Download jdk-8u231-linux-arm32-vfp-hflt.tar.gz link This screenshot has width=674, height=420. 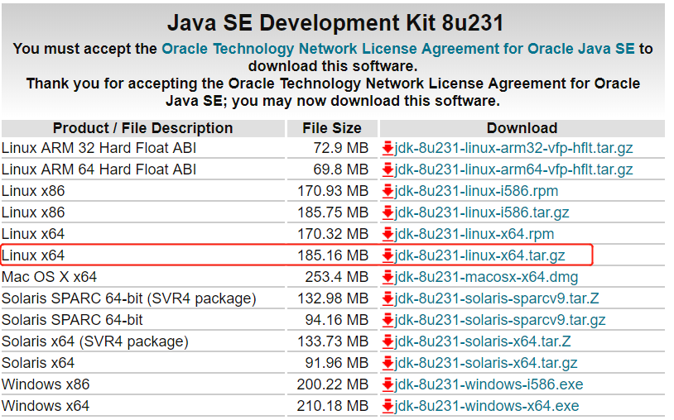pyautogui.click(x=513, y=148)
